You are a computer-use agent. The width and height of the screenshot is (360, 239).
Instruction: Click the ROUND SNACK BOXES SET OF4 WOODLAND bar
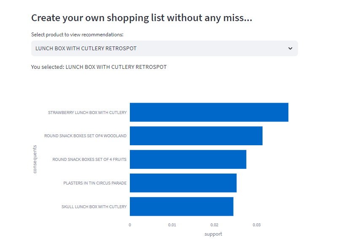click(196, 136)
